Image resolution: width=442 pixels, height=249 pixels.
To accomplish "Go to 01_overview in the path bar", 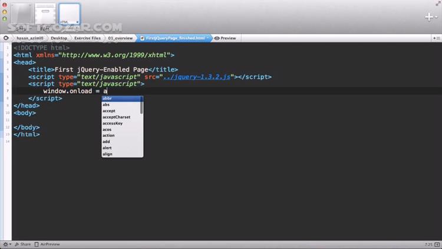I will (120, 38).
